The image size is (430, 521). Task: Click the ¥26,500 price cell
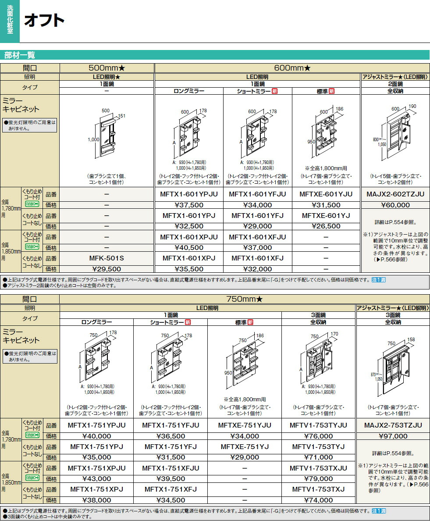[x=326, y=226]
